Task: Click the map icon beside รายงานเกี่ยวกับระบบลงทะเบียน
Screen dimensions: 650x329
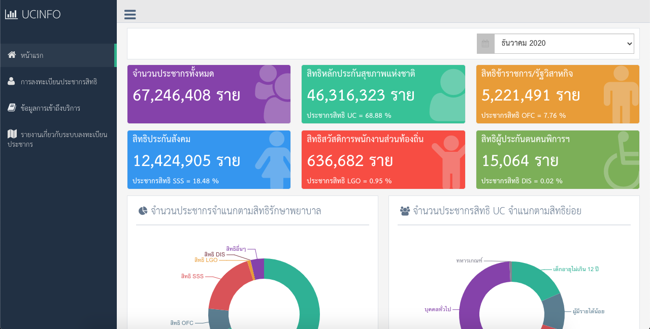Action: tap(12, 134)
